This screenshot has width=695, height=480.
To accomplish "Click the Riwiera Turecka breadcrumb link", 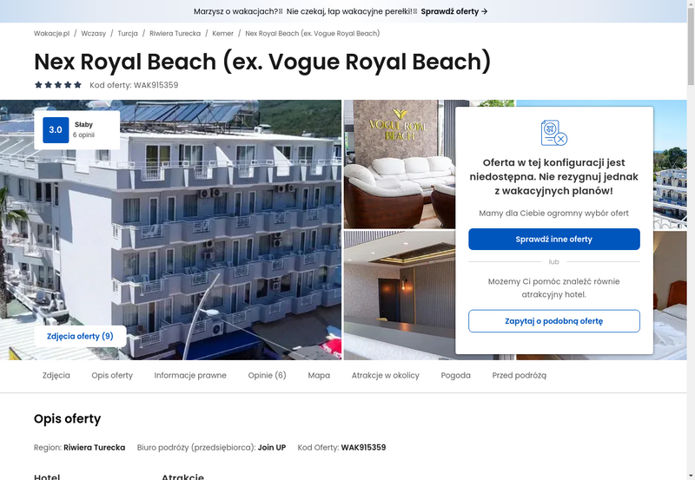I will tap(175, 33).
